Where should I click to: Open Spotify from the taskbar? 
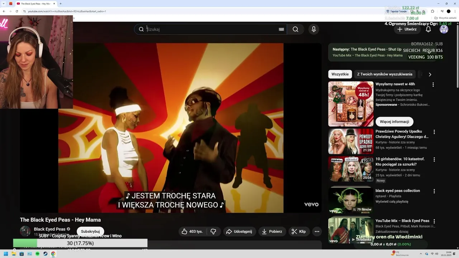37,254
